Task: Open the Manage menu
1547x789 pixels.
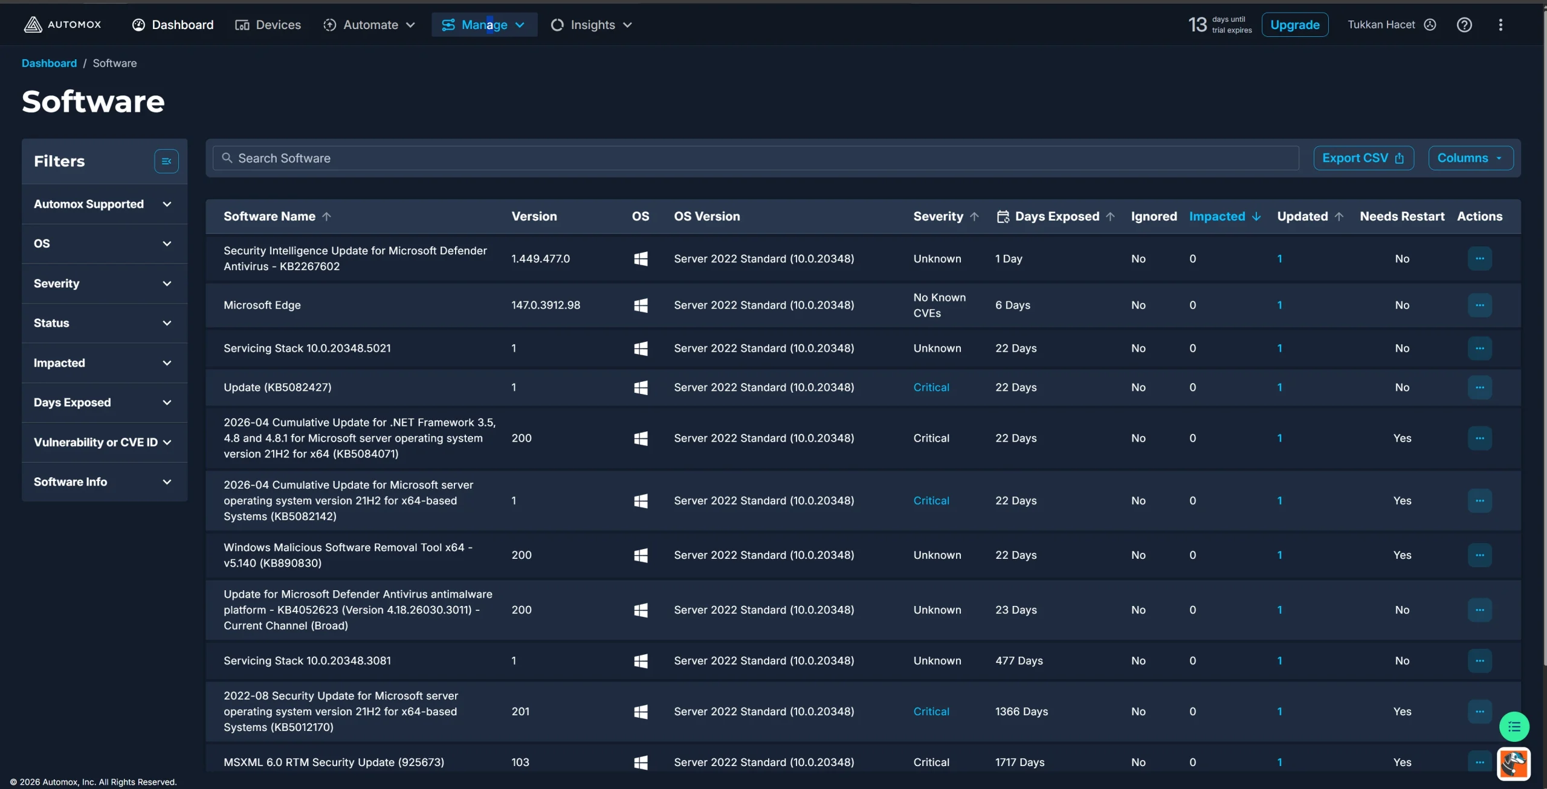Action: pos(484,25)
